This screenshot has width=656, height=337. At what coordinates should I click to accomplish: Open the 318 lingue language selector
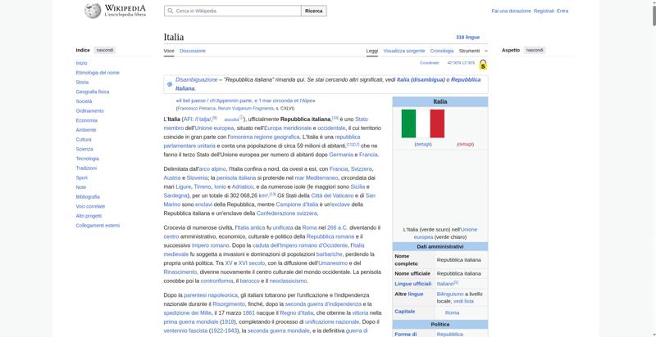point(467,37)
